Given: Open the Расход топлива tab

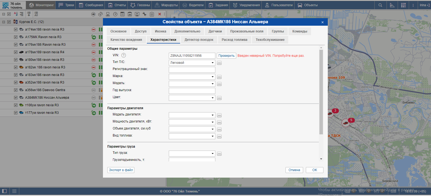Looking at the screenshot, I should 234,40.
